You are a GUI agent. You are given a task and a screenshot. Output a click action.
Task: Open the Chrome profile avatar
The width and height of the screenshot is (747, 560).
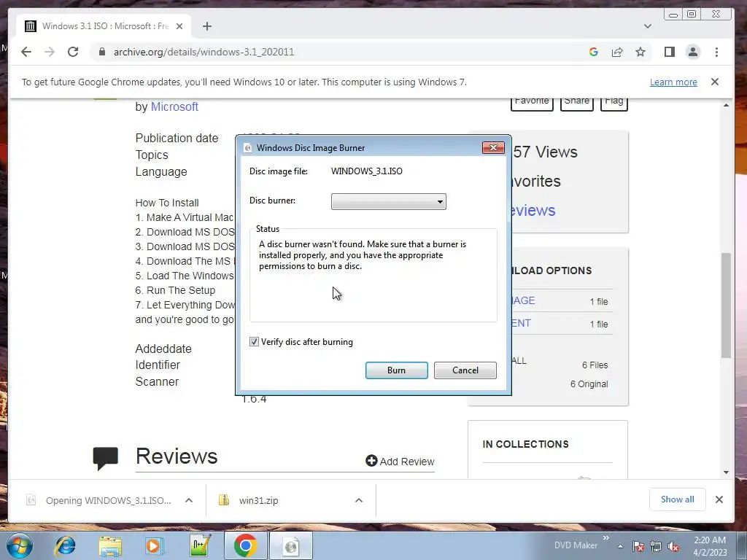click(x=693, y=52)
